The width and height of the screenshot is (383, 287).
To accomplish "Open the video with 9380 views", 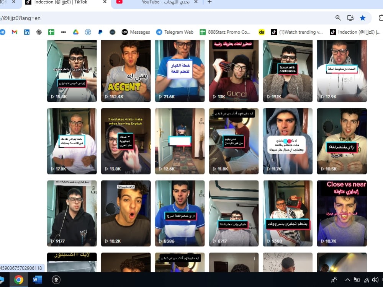I will point(288,213).
